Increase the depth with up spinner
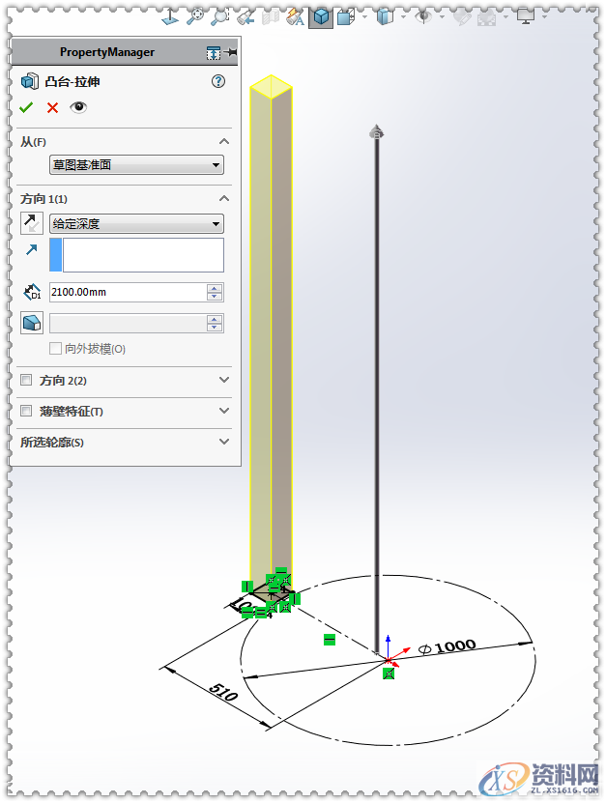The image size is (606, 803). tap(215, 288)
